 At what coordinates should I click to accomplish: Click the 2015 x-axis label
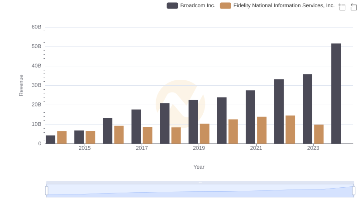(x=85, y=148)
